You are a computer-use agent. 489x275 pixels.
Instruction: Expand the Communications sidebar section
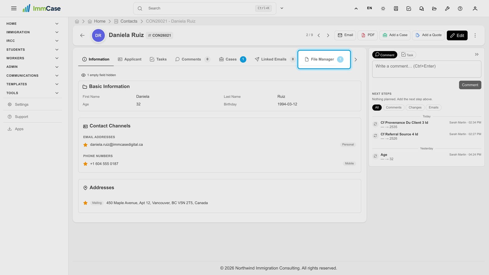click(x=32, y=75)
